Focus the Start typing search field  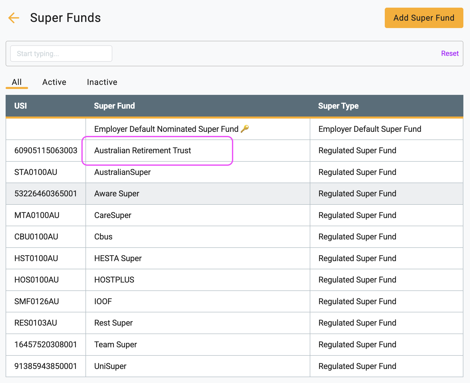click(x=61, y=54)
